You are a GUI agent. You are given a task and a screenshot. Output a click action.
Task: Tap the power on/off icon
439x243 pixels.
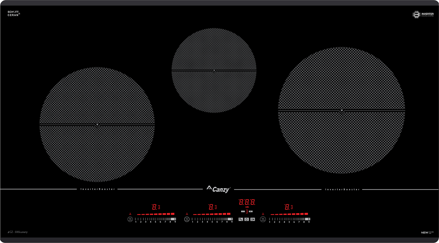(247, 219)
